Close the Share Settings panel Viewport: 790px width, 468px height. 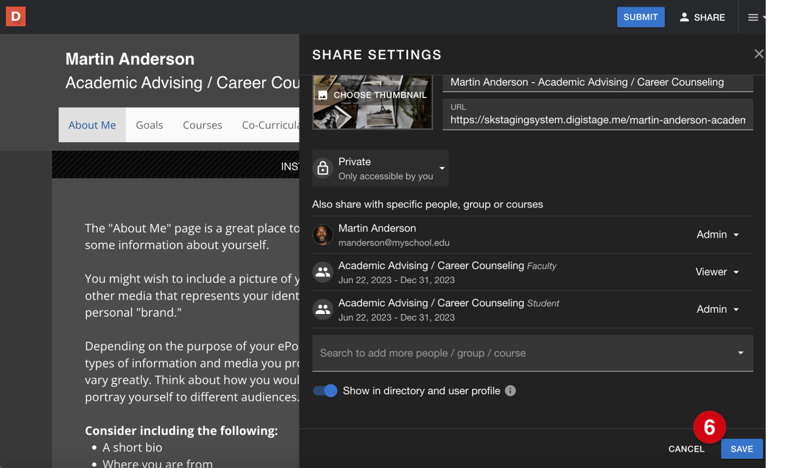tap(759, 54)
